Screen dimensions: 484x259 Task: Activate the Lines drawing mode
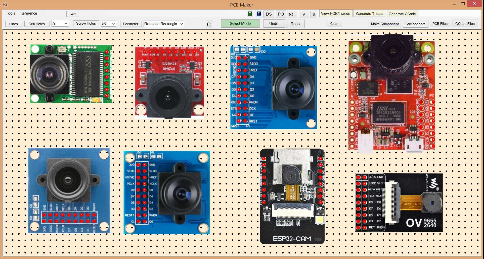14,24
